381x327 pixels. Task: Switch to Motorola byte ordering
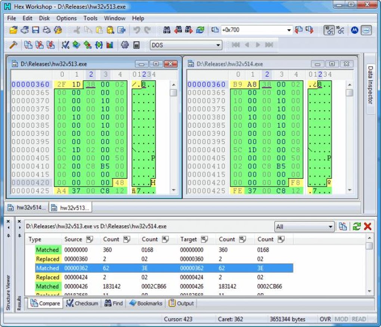tap(354, 30)
